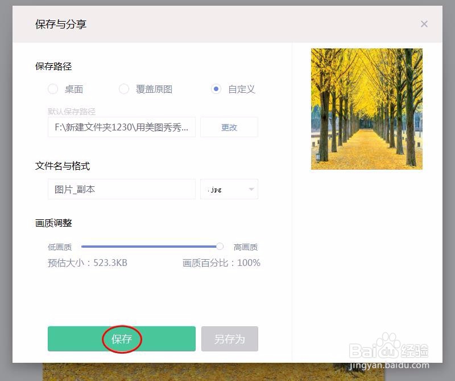Click the 画质调整 heading
This screenshot has width=455, height=381.
[53, 223]
